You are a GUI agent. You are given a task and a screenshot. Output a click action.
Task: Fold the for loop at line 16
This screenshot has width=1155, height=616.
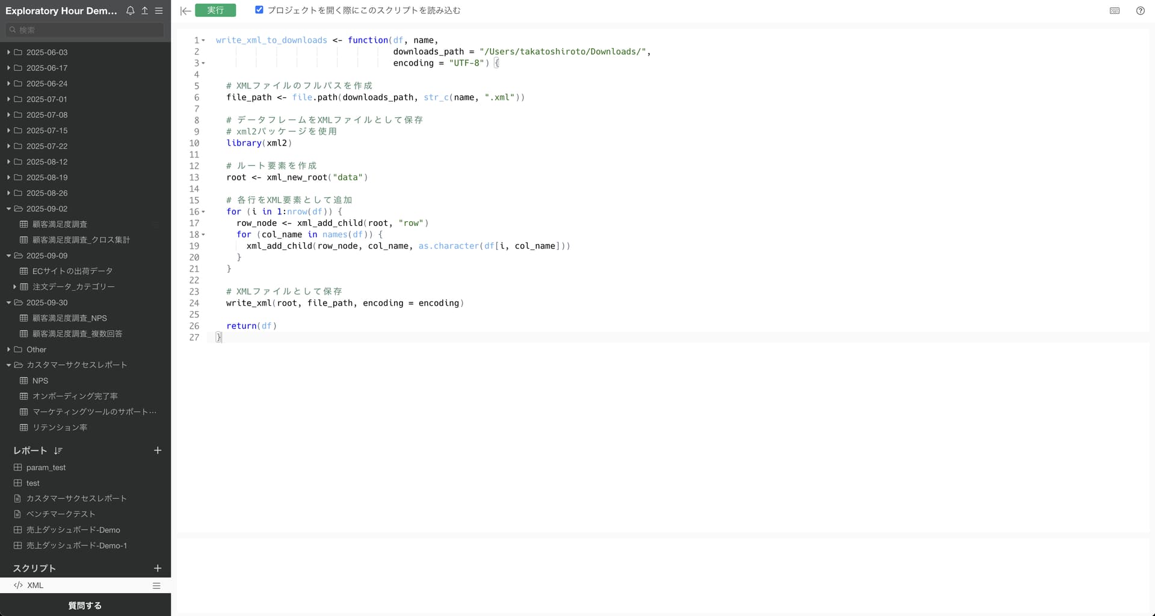click(203, 212)
